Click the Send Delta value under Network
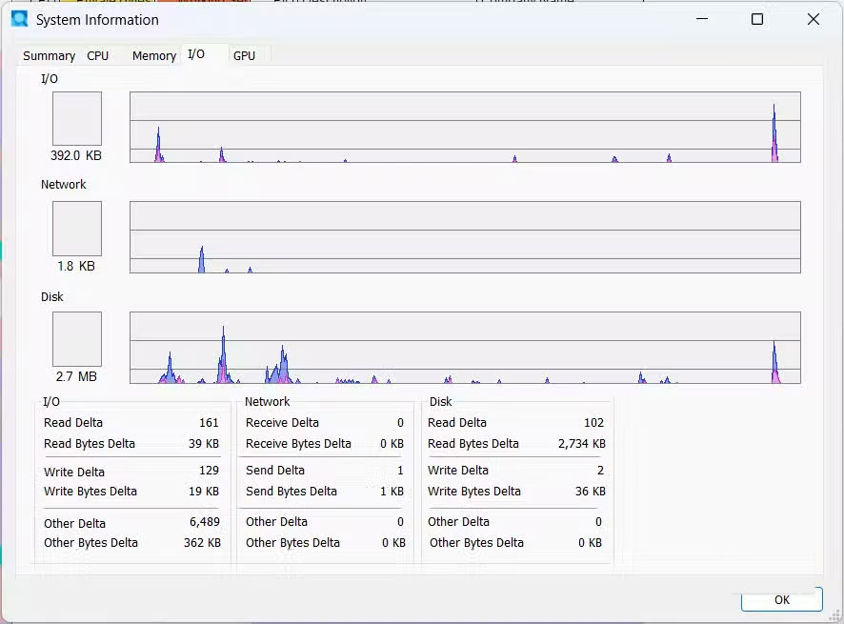The image size is (844, 624). (x=402, y=470)
